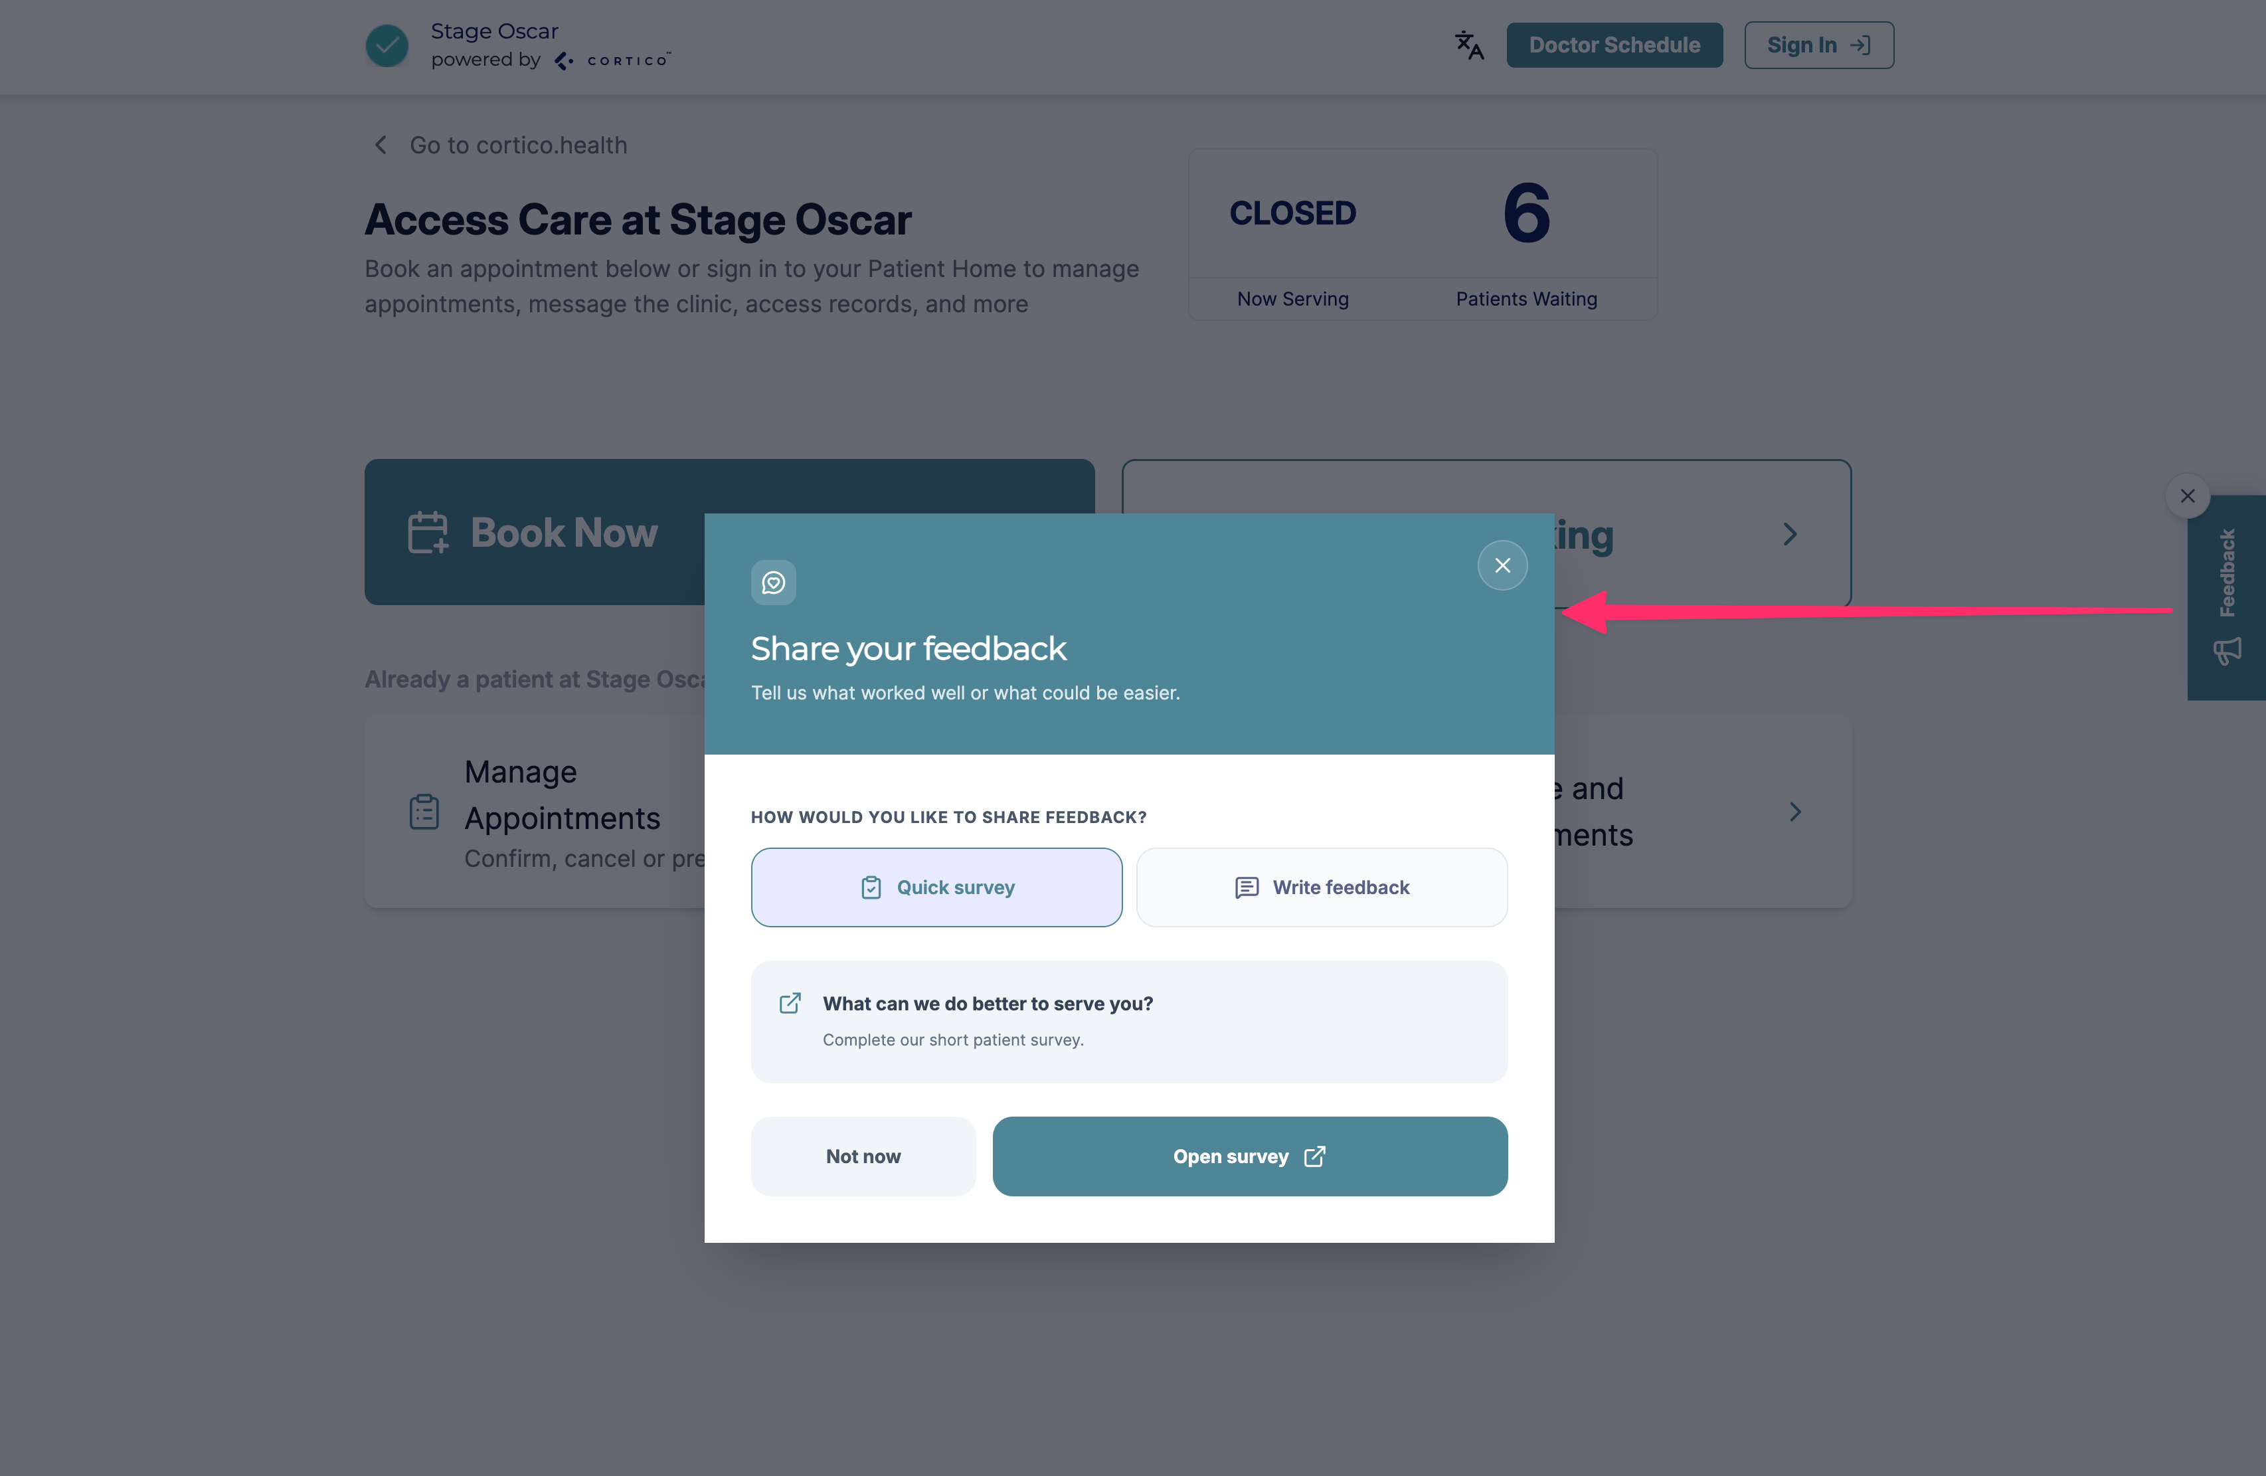Close the Share your feedback dialog

pyautogui.click(x=1502, y=566)
